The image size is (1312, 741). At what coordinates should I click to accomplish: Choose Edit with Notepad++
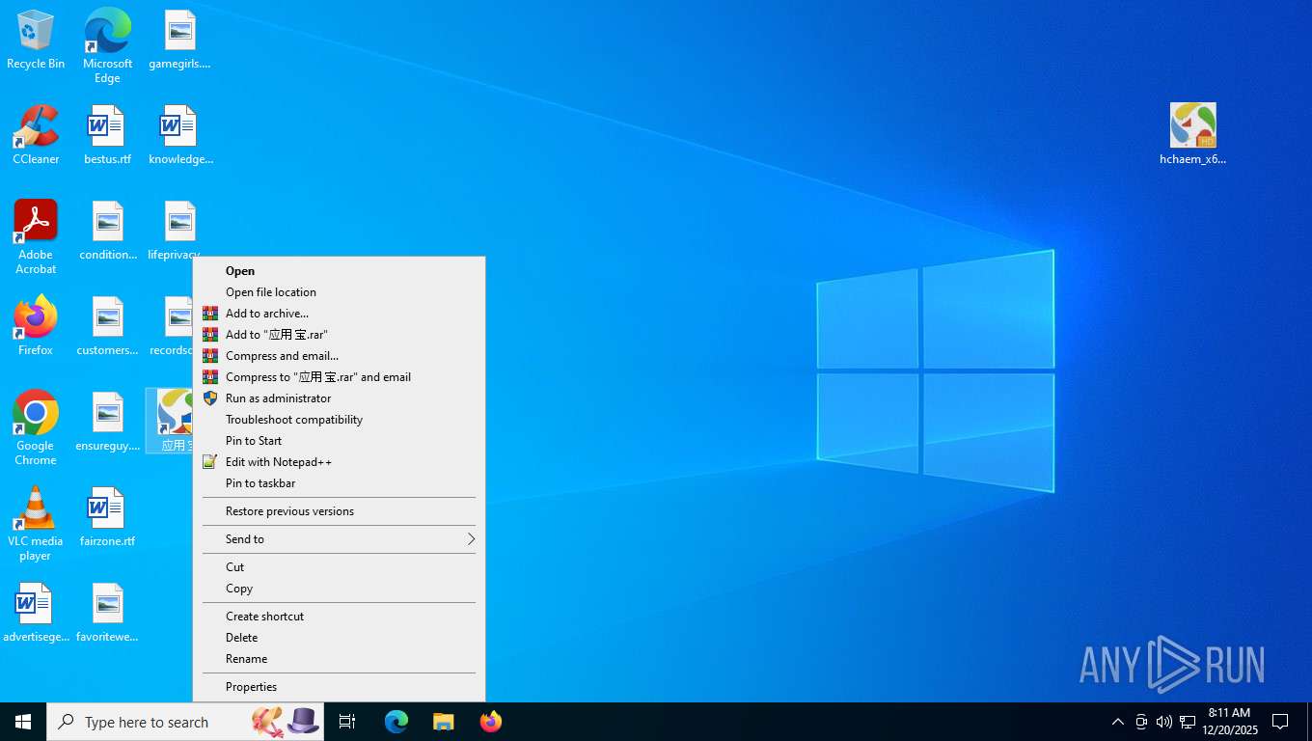click(x=339, y=462)
